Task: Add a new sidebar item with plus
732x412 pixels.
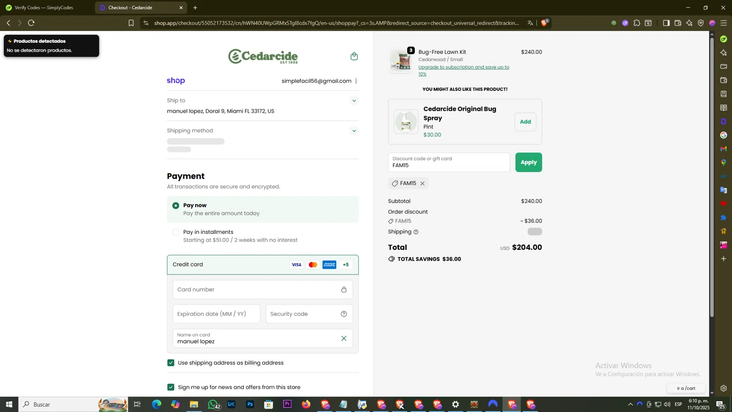Action: coord(724,258)
